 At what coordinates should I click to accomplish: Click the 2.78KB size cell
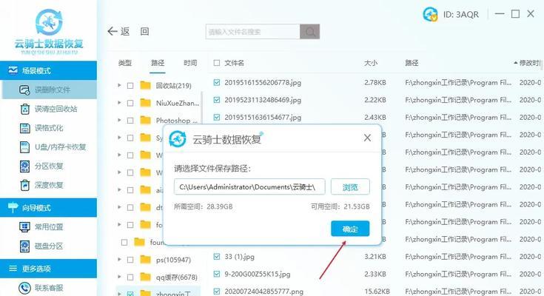click(x=375, y=83)
